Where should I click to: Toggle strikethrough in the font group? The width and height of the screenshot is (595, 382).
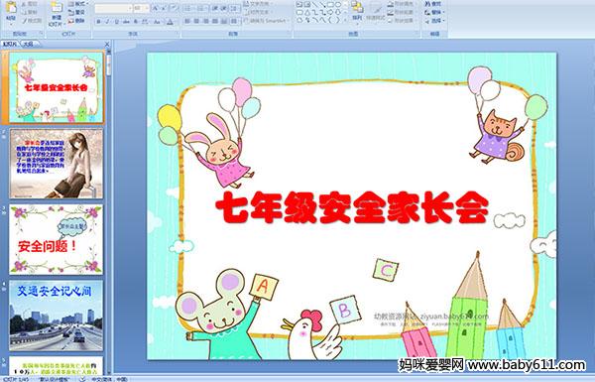126,22
